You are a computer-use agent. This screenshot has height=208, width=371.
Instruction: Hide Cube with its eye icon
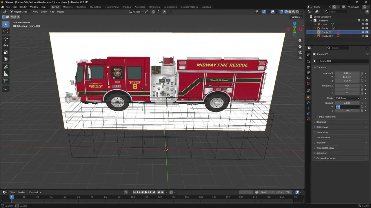pyautogui.click(x=363, y=24)
